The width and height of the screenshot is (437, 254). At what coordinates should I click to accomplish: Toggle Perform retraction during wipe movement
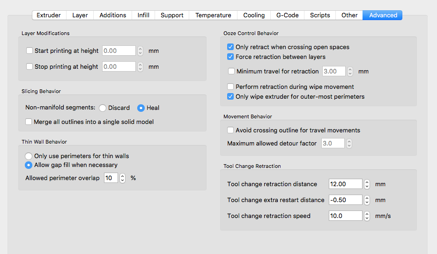pyautogui.click(x=230, y=87)
